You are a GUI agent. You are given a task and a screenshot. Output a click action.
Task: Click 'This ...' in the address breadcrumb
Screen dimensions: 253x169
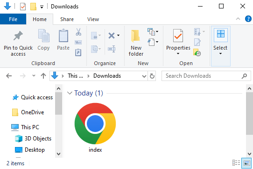pos(75,76)
